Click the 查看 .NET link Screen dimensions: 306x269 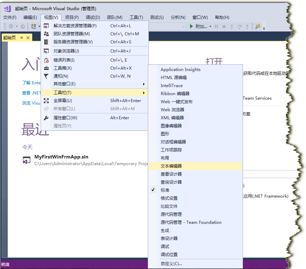coord(32,93)
